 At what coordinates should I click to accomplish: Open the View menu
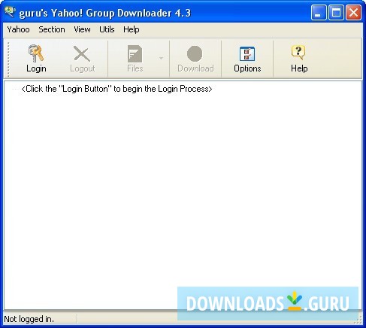pos(82,29)
